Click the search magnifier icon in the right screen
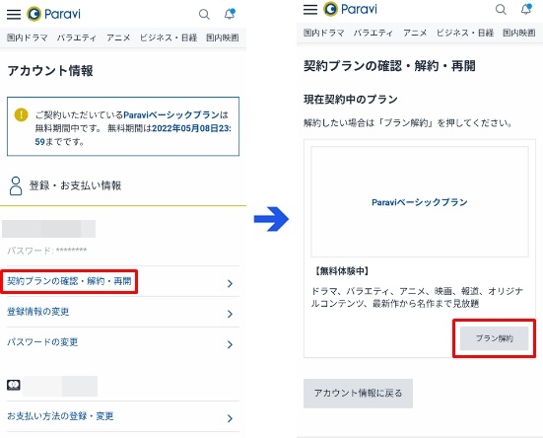543x438 pixels. click(x=501, y=9)
